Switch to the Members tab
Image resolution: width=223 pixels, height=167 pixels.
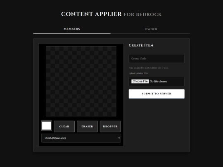pyautogui.click(x=72, y=29)
